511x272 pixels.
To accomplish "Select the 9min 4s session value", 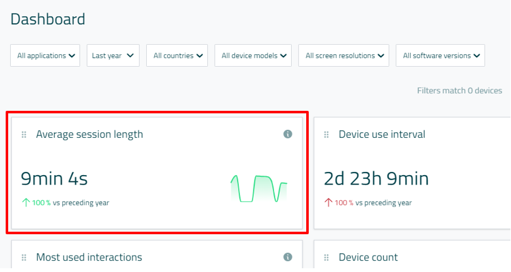I will tap(54, 179).
